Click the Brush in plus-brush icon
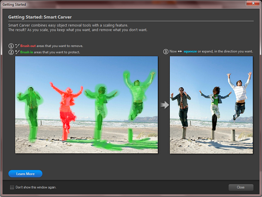The width and height of the screenshot is (262, 197). pos(17,52)
